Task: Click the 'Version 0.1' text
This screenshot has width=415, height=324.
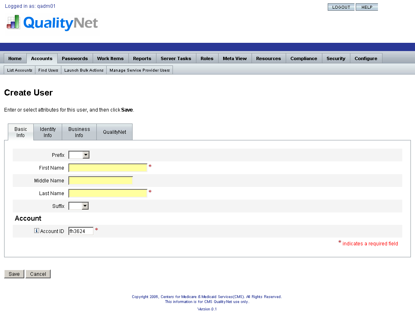Action: pos(207,309)
